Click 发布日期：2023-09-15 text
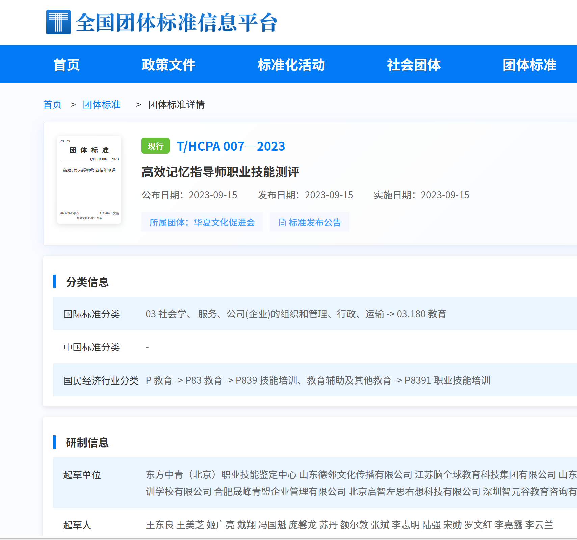577x540 pixels. pyautogui.click(x=306, y=195)
